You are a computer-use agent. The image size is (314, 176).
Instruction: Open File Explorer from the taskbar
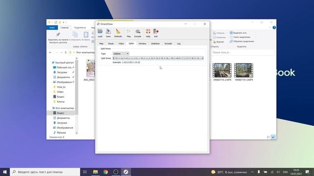(95, 172)
